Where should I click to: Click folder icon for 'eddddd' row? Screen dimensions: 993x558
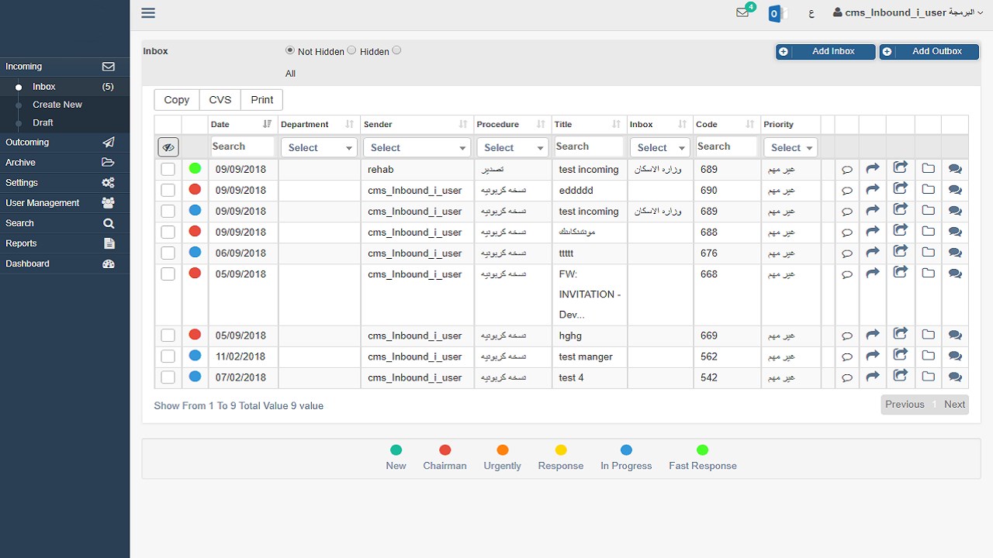click(929, 189)
